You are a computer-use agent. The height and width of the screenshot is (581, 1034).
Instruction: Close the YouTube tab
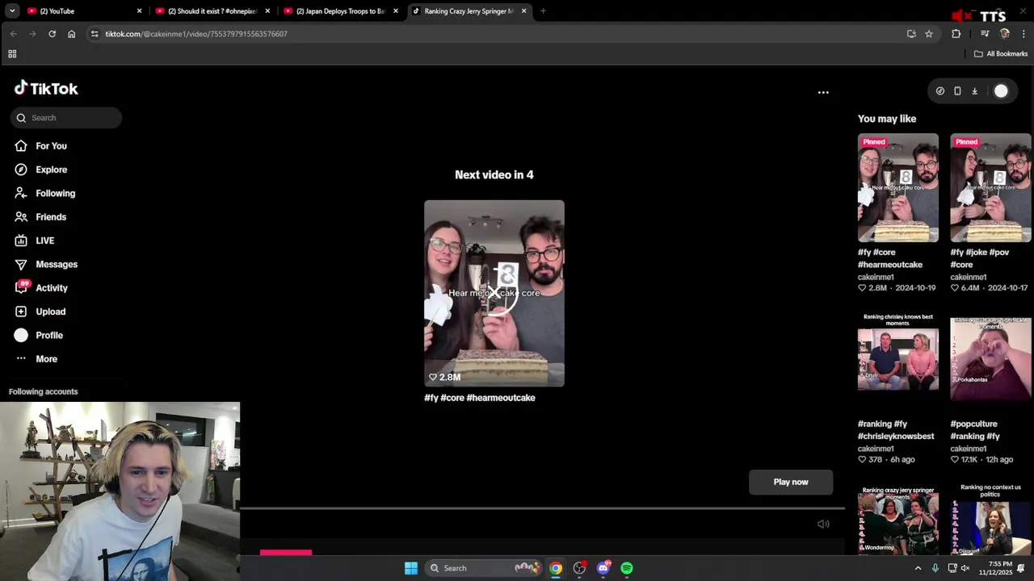139,11
